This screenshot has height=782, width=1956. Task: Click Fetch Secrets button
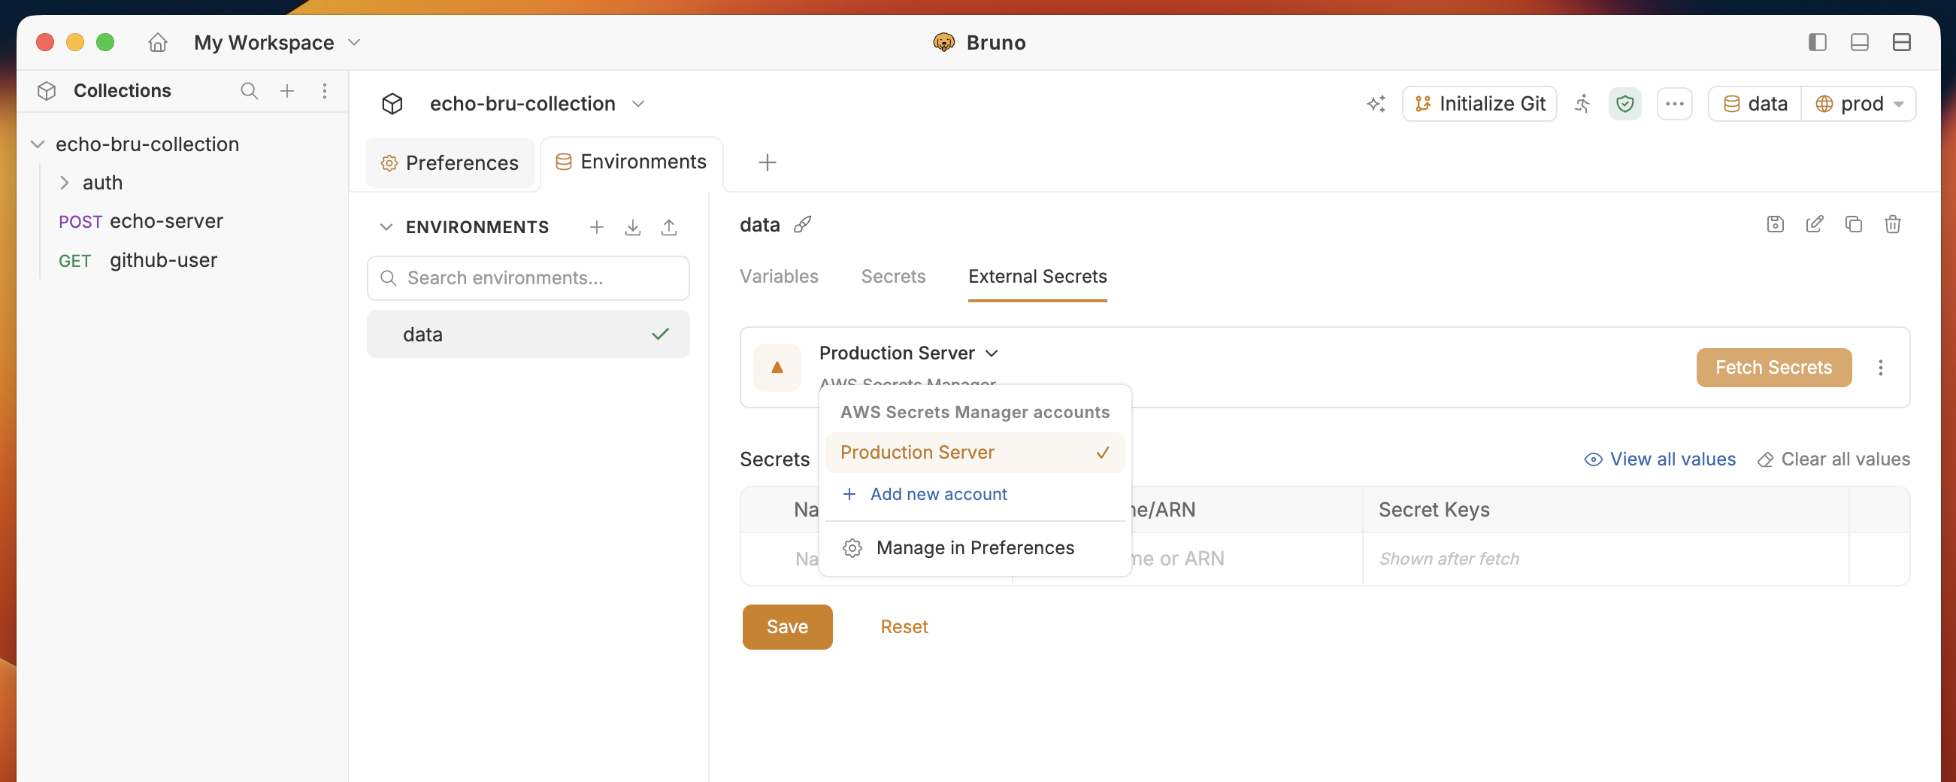[1774, 368]
